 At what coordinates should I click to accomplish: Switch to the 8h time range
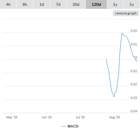pos(25,4)
